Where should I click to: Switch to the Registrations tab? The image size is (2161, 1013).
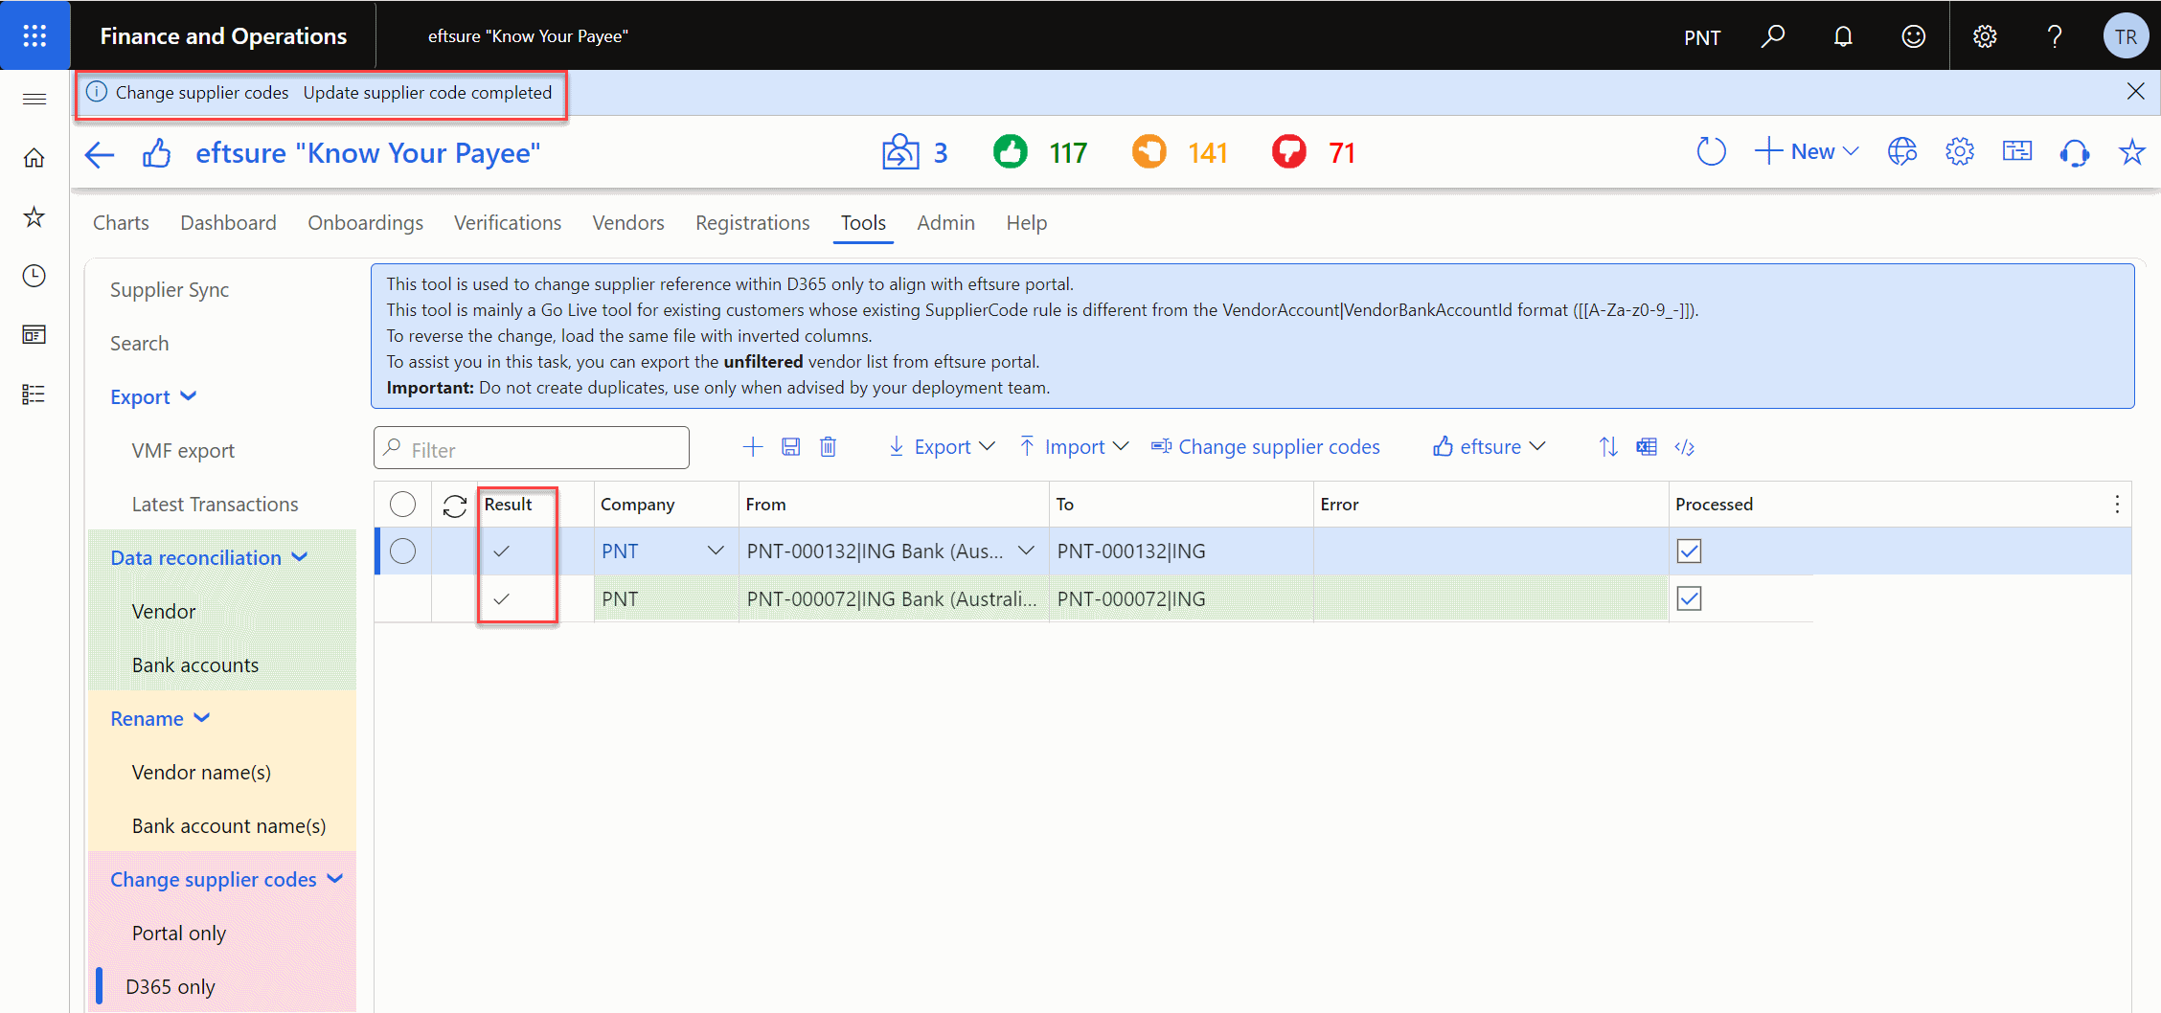753,223
